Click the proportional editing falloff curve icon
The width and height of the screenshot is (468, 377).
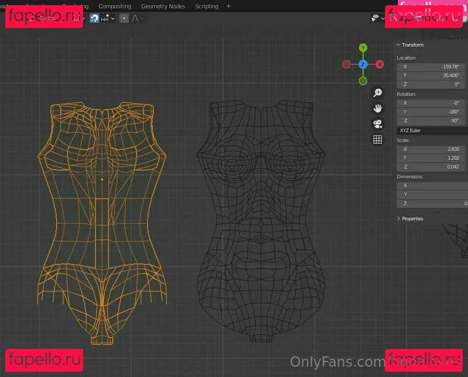tap(136, 18)
